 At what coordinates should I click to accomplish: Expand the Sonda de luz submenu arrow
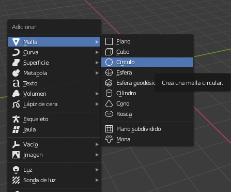pyautogui.click(x=97, y=180)
